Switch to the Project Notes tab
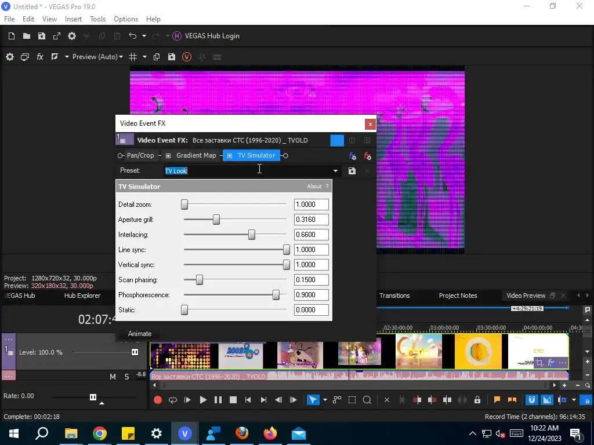Viewport: 594px width, 445px height. [x=458, y=296]
